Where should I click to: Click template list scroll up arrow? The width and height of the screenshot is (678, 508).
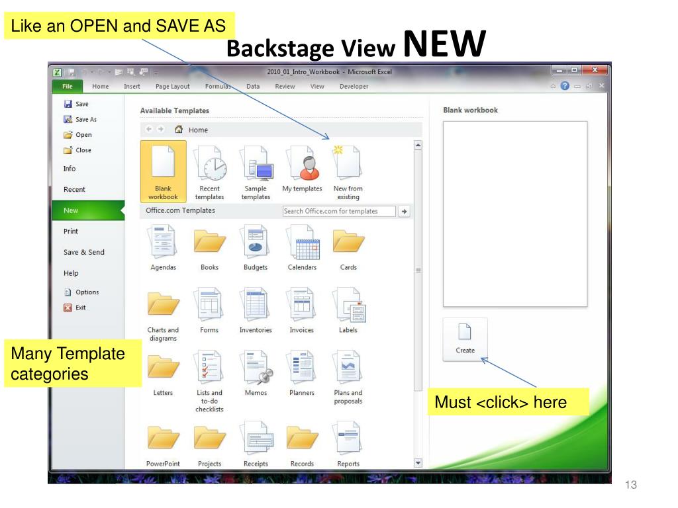tap(418, 145)
